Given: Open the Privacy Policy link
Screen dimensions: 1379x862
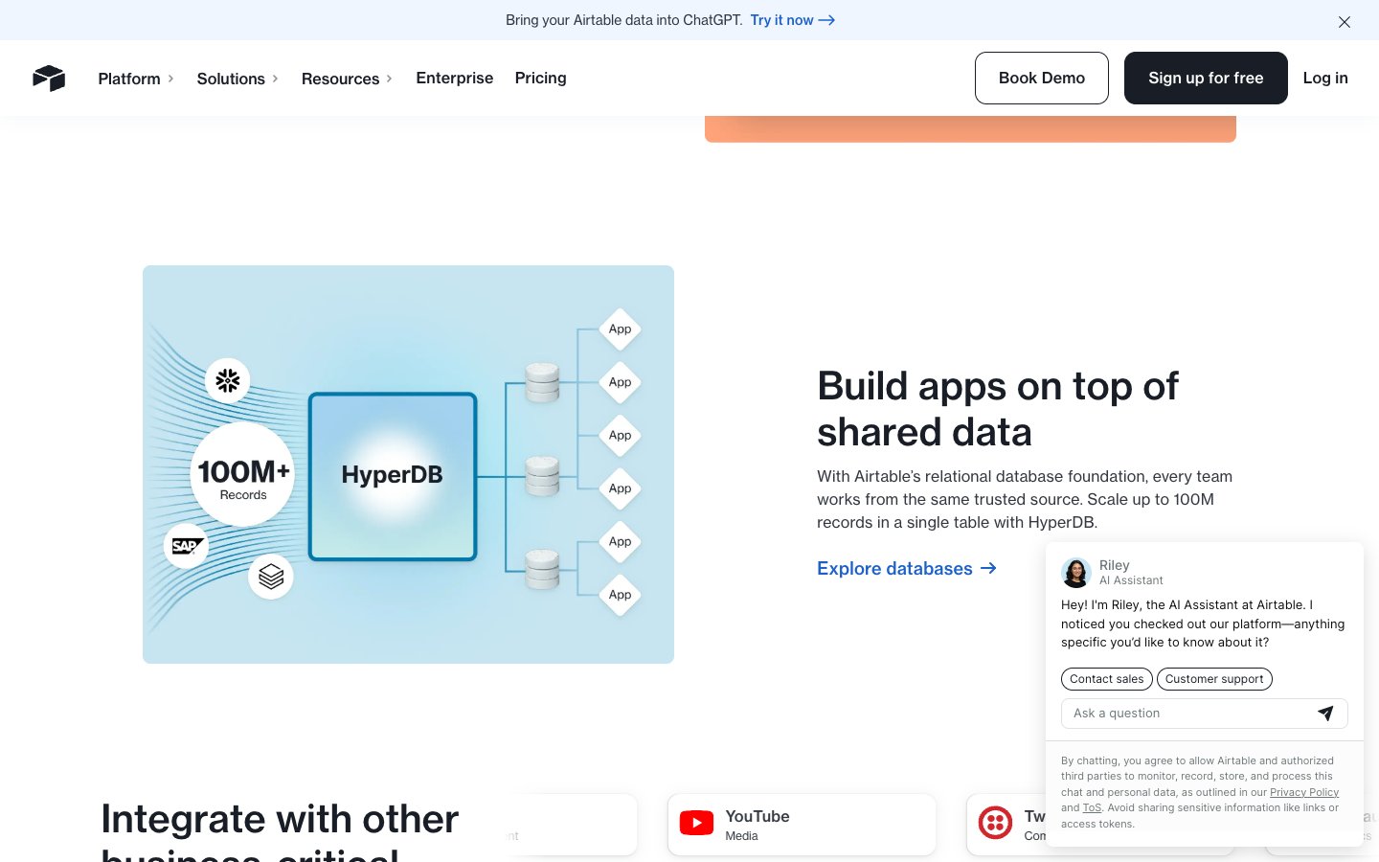Looking at the screenshot, I should coord(1303,792).
